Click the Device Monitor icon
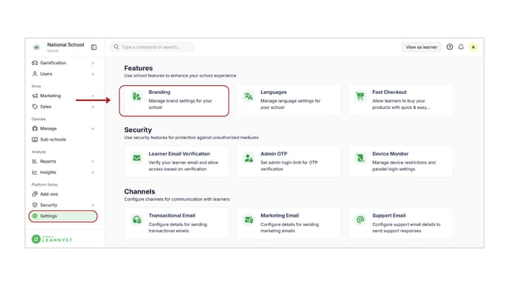The height and width of the screenshot is (286, 509). tap(360, 158)
